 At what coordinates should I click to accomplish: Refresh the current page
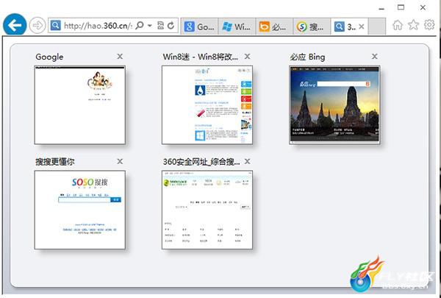171,26
